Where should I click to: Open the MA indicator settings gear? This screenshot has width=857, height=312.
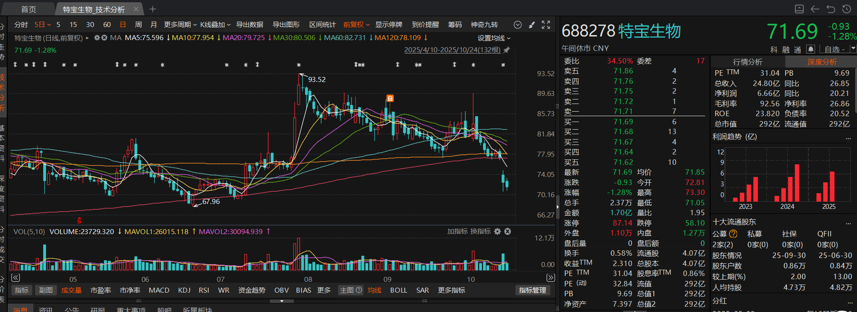[97, 38]
